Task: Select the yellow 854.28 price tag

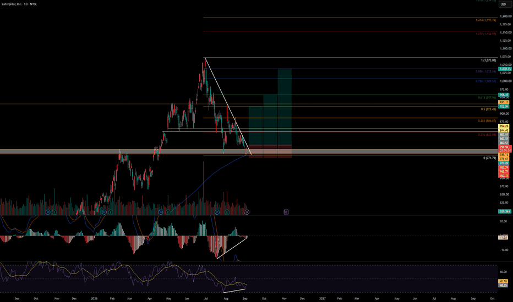Action: [504, 126]
